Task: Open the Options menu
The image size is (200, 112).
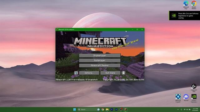Action: click(89, 73)
